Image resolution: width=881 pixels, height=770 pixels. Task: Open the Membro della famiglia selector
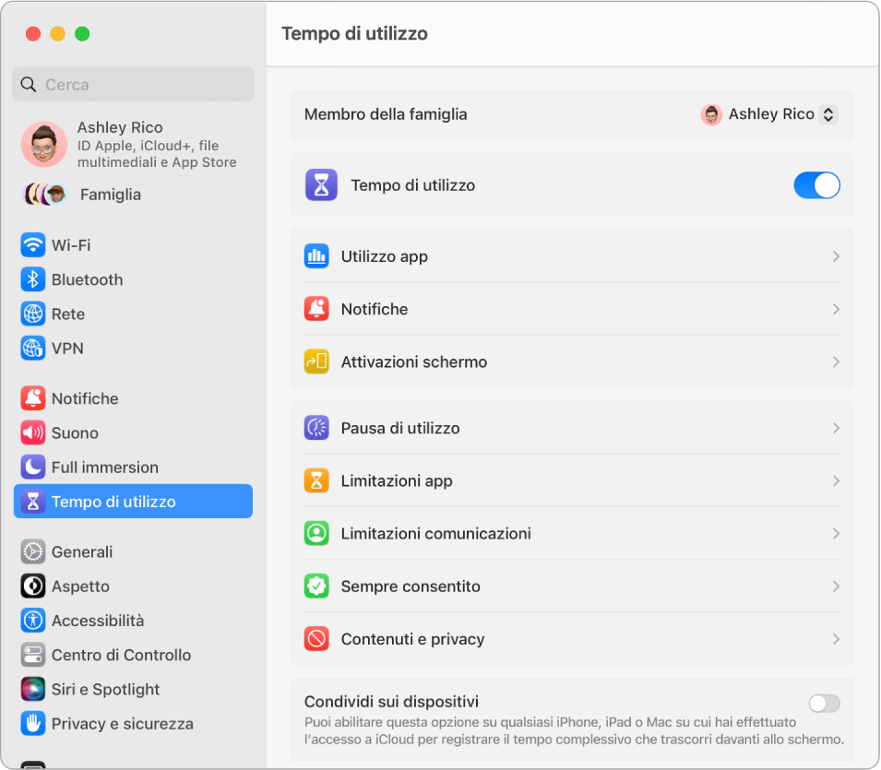coord(768,114)
